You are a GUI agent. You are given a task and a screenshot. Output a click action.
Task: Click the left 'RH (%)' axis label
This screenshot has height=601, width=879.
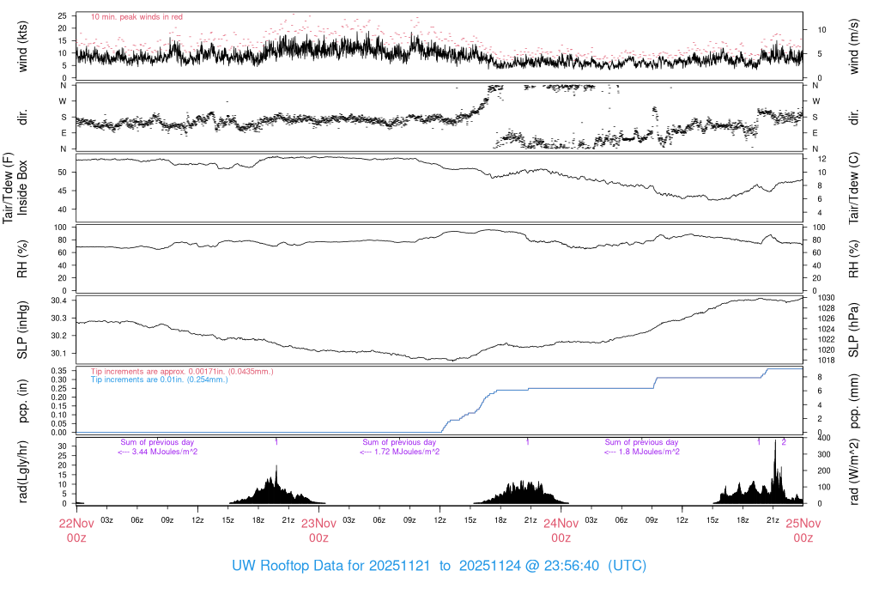pyautogui.click(x=22, y=259)
